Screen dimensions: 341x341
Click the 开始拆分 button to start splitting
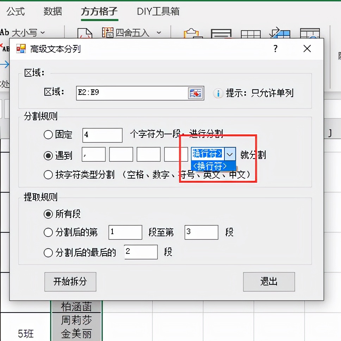(70, 282)
